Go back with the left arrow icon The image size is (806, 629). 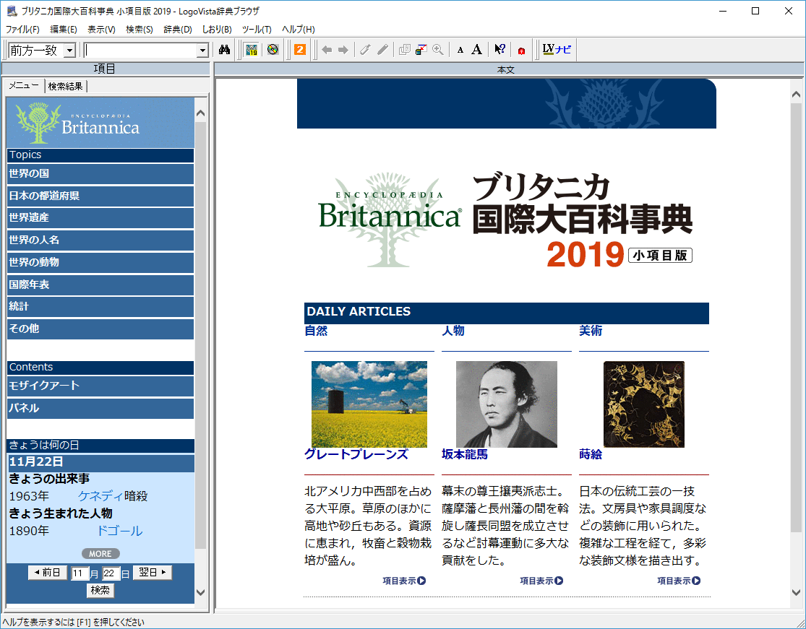[x=327, y=50]
